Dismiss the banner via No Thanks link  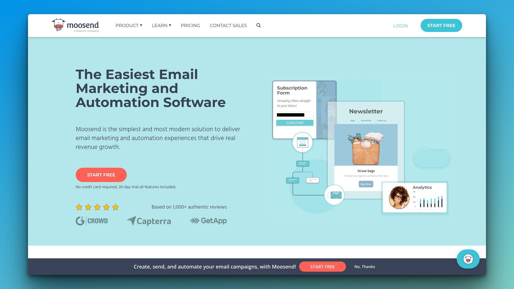365,266
